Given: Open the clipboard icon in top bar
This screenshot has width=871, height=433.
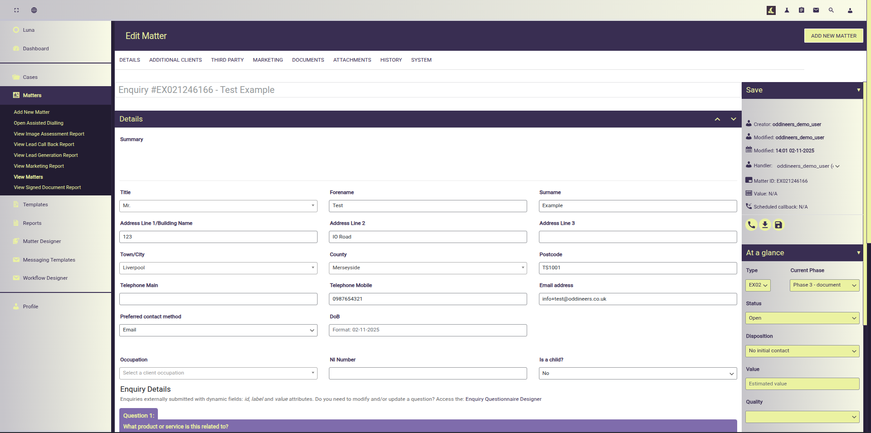Looking at the screenshot, I should [x=802, y=10].
